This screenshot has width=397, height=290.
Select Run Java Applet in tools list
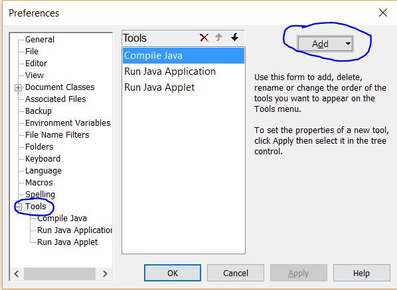(183, 87)
